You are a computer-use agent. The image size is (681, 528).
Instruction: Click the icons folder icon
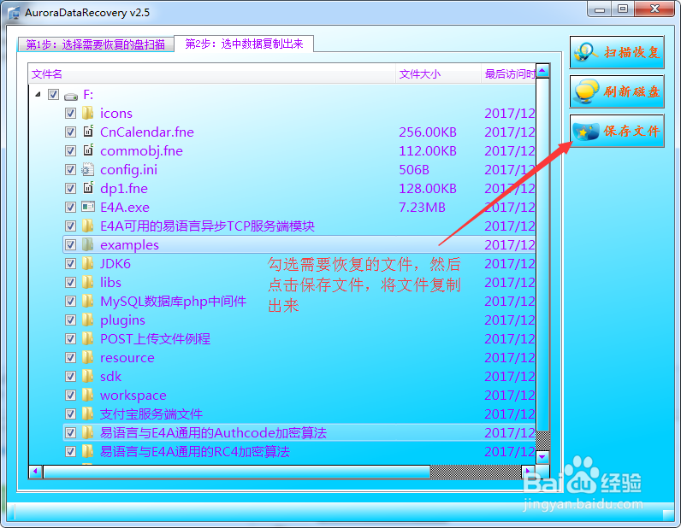pos(88,113)
